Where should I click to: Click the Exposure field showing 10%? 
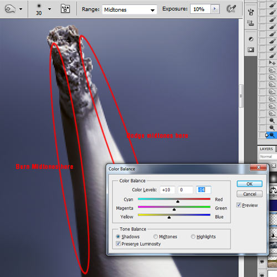(201, 9)
